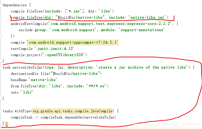Click 'testCompile' keyword
202x129 pixels.
(22, 49)
